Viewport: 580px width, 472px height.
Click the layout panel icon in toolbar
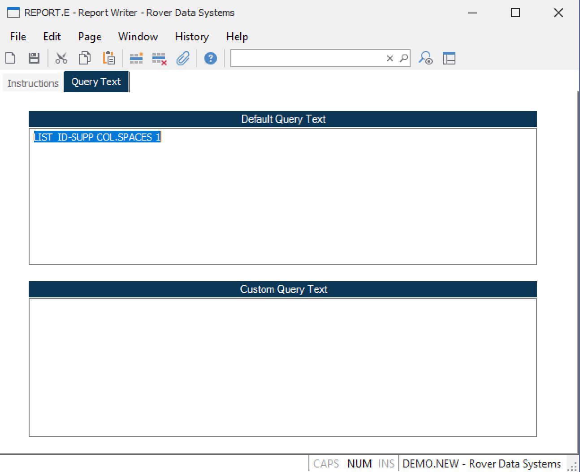pyautogui.click(x=449, y=58)
